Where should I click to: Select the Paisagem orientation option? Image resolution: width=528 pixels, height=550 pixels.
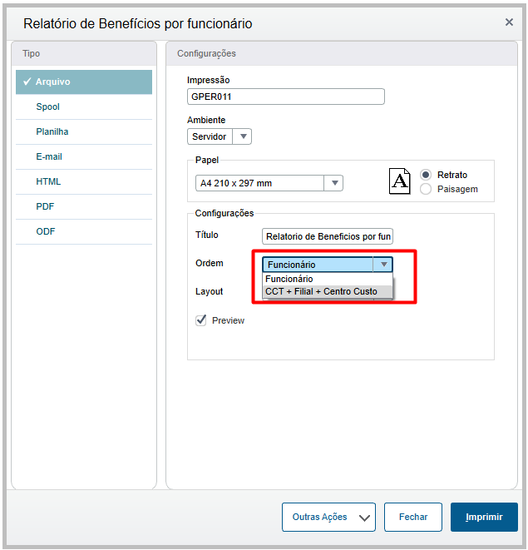point(427,189)
